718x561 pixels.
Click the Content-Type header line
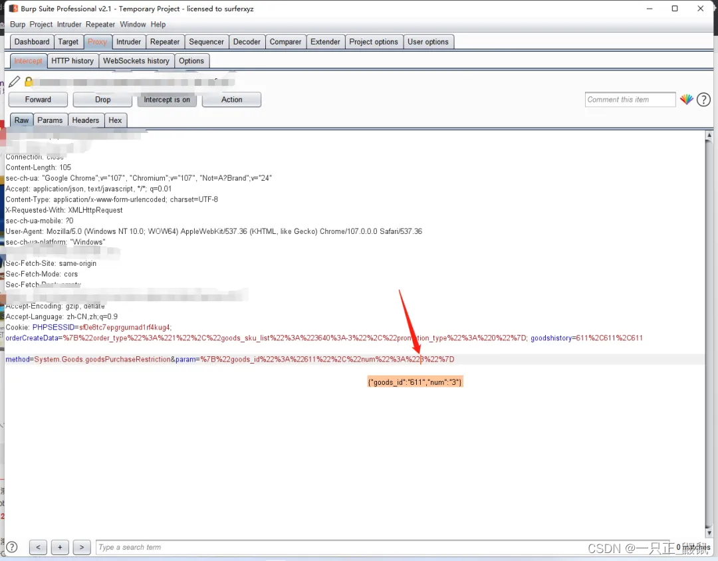[x=112, y=199]
